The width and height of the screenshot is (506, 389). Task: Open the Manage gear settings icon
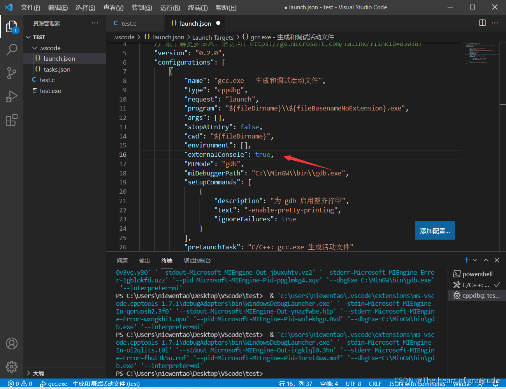pos(12,366)
